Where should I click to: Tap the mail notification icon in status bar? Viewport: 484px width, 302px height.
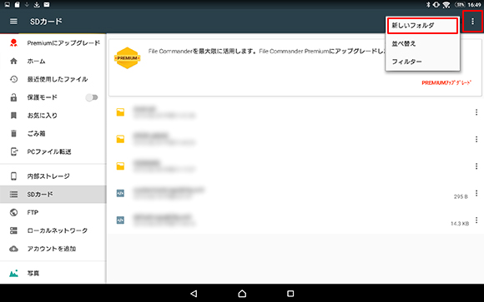point(47,5)
